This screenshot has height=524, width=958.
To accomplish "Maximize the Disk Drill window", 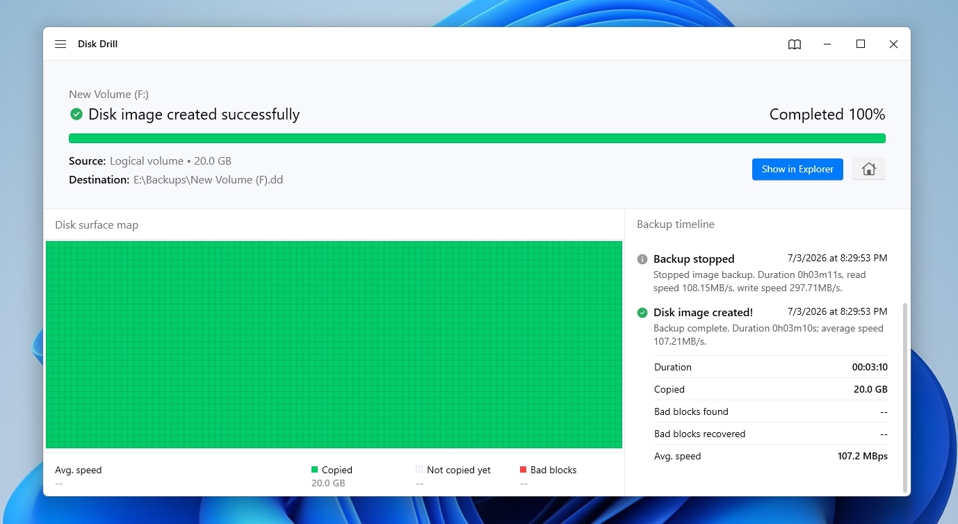I will [861, 44].
